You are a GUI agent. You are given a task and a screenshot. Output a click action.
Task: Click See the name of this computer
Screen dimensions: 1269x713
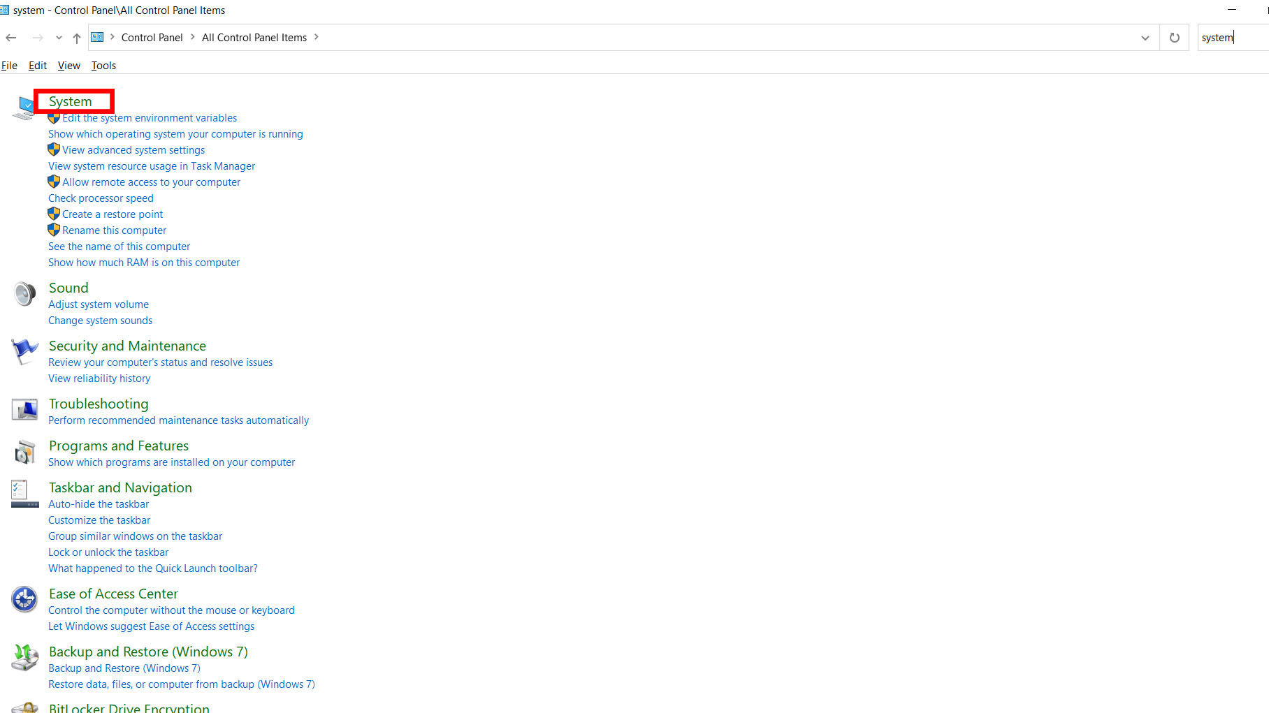(119, 247)
